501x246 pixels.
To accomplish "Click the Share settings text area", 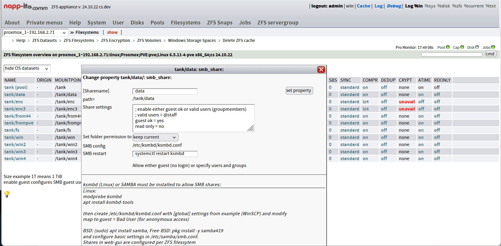I will [x=194, y=118].
